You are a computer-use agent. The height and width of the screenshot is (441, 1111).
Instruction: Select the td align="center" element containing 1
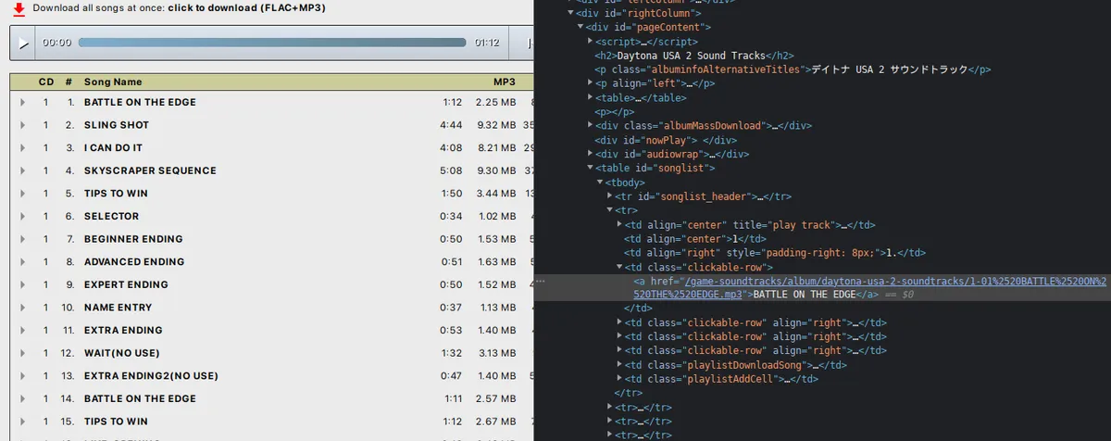coord(696,238)
